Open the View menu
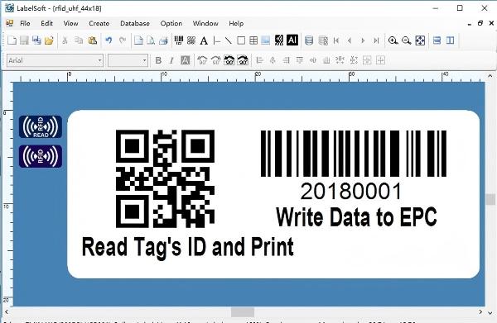This screenshot has height=323, width=497. pos(70,23)
